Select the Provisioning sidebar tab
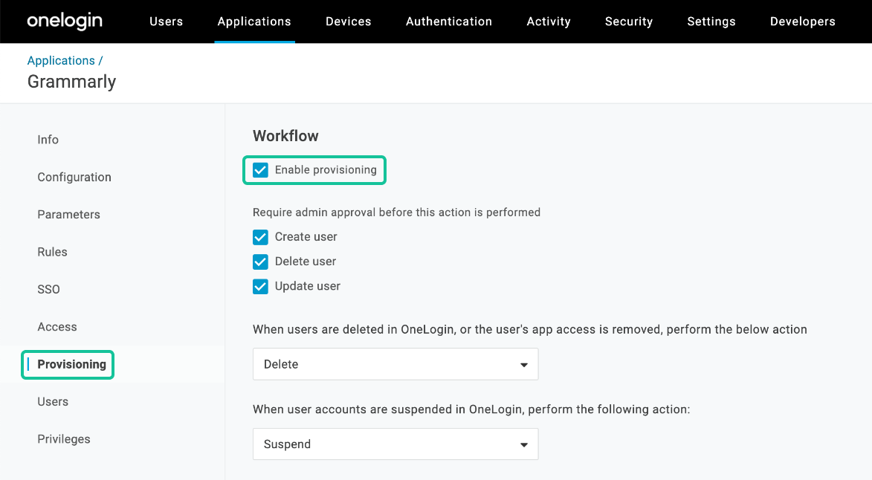The width and height of the screenshot is (872, 480). [x=72, y=364]
